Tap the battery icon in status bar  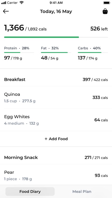click(106, 3)
